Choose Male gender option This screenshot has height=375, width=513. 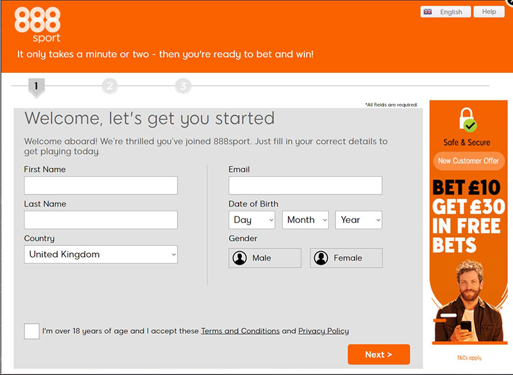point(265,258)
